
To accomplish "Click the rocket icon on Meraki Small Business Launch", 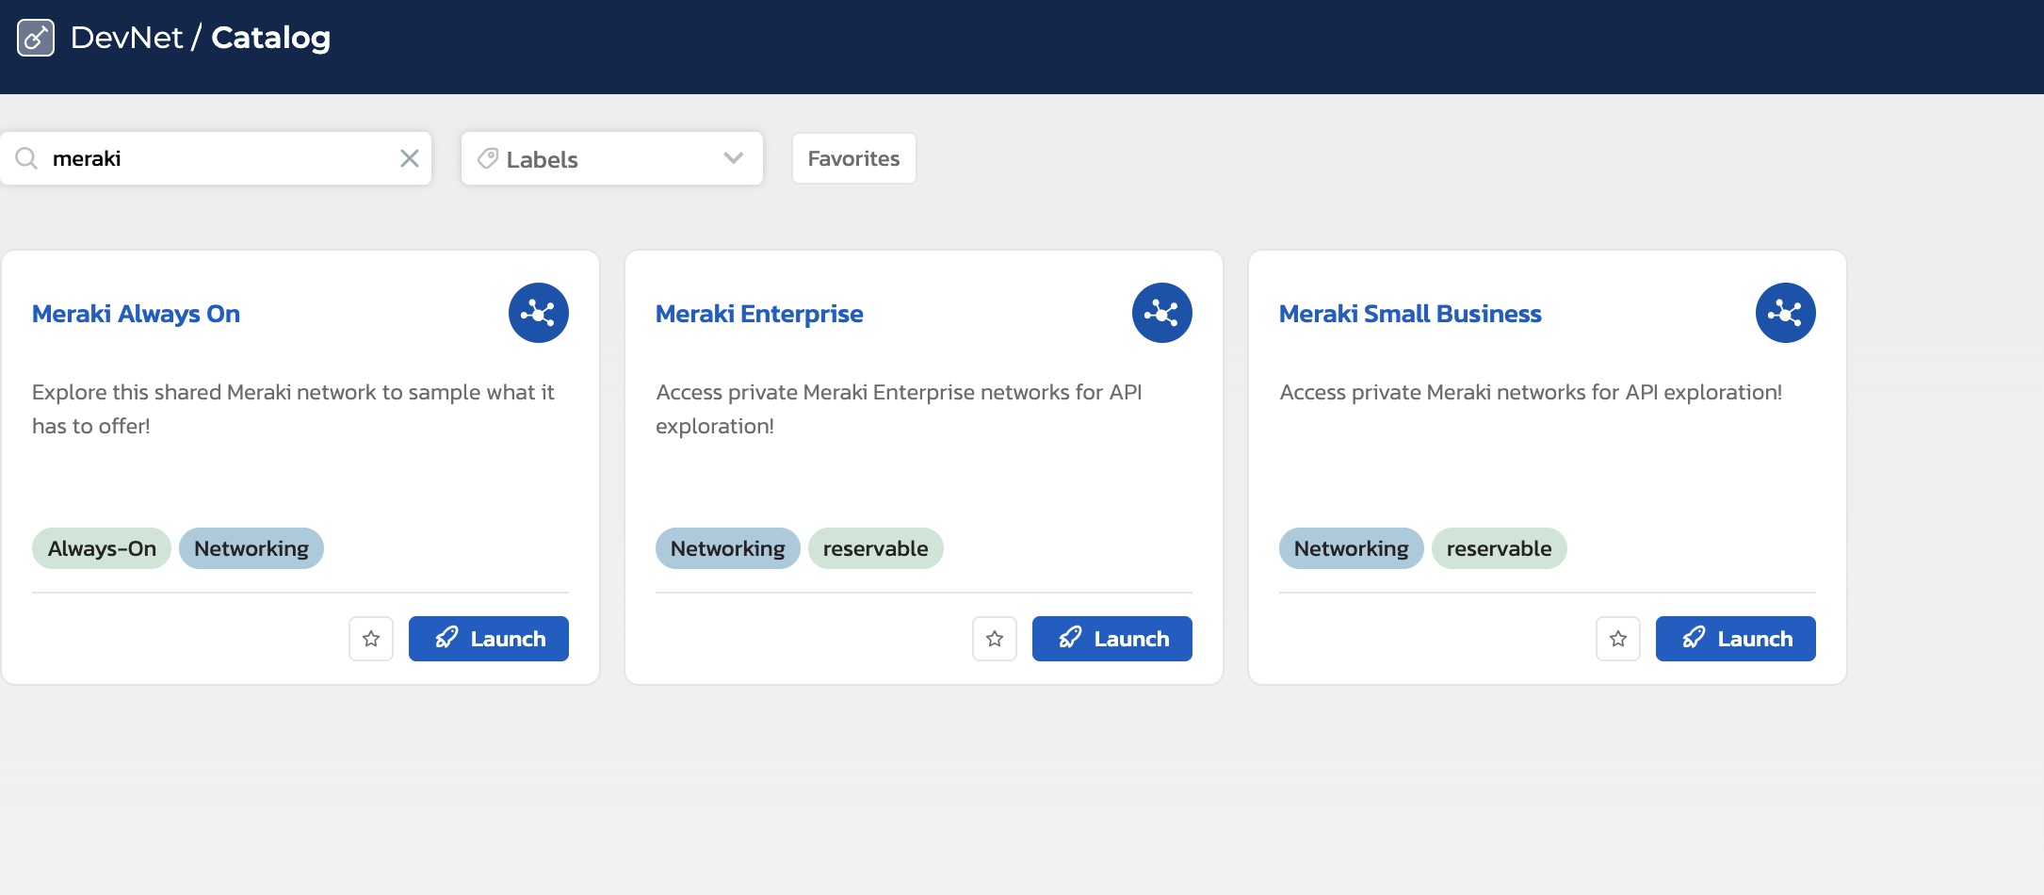I will [1695, 638].
